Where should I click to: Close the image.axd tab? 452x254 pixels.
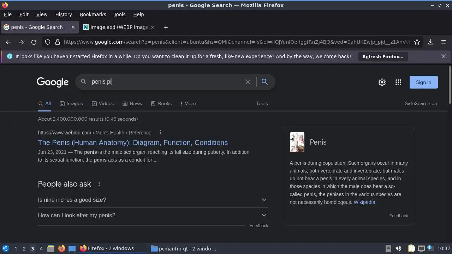tap(153, 27)
